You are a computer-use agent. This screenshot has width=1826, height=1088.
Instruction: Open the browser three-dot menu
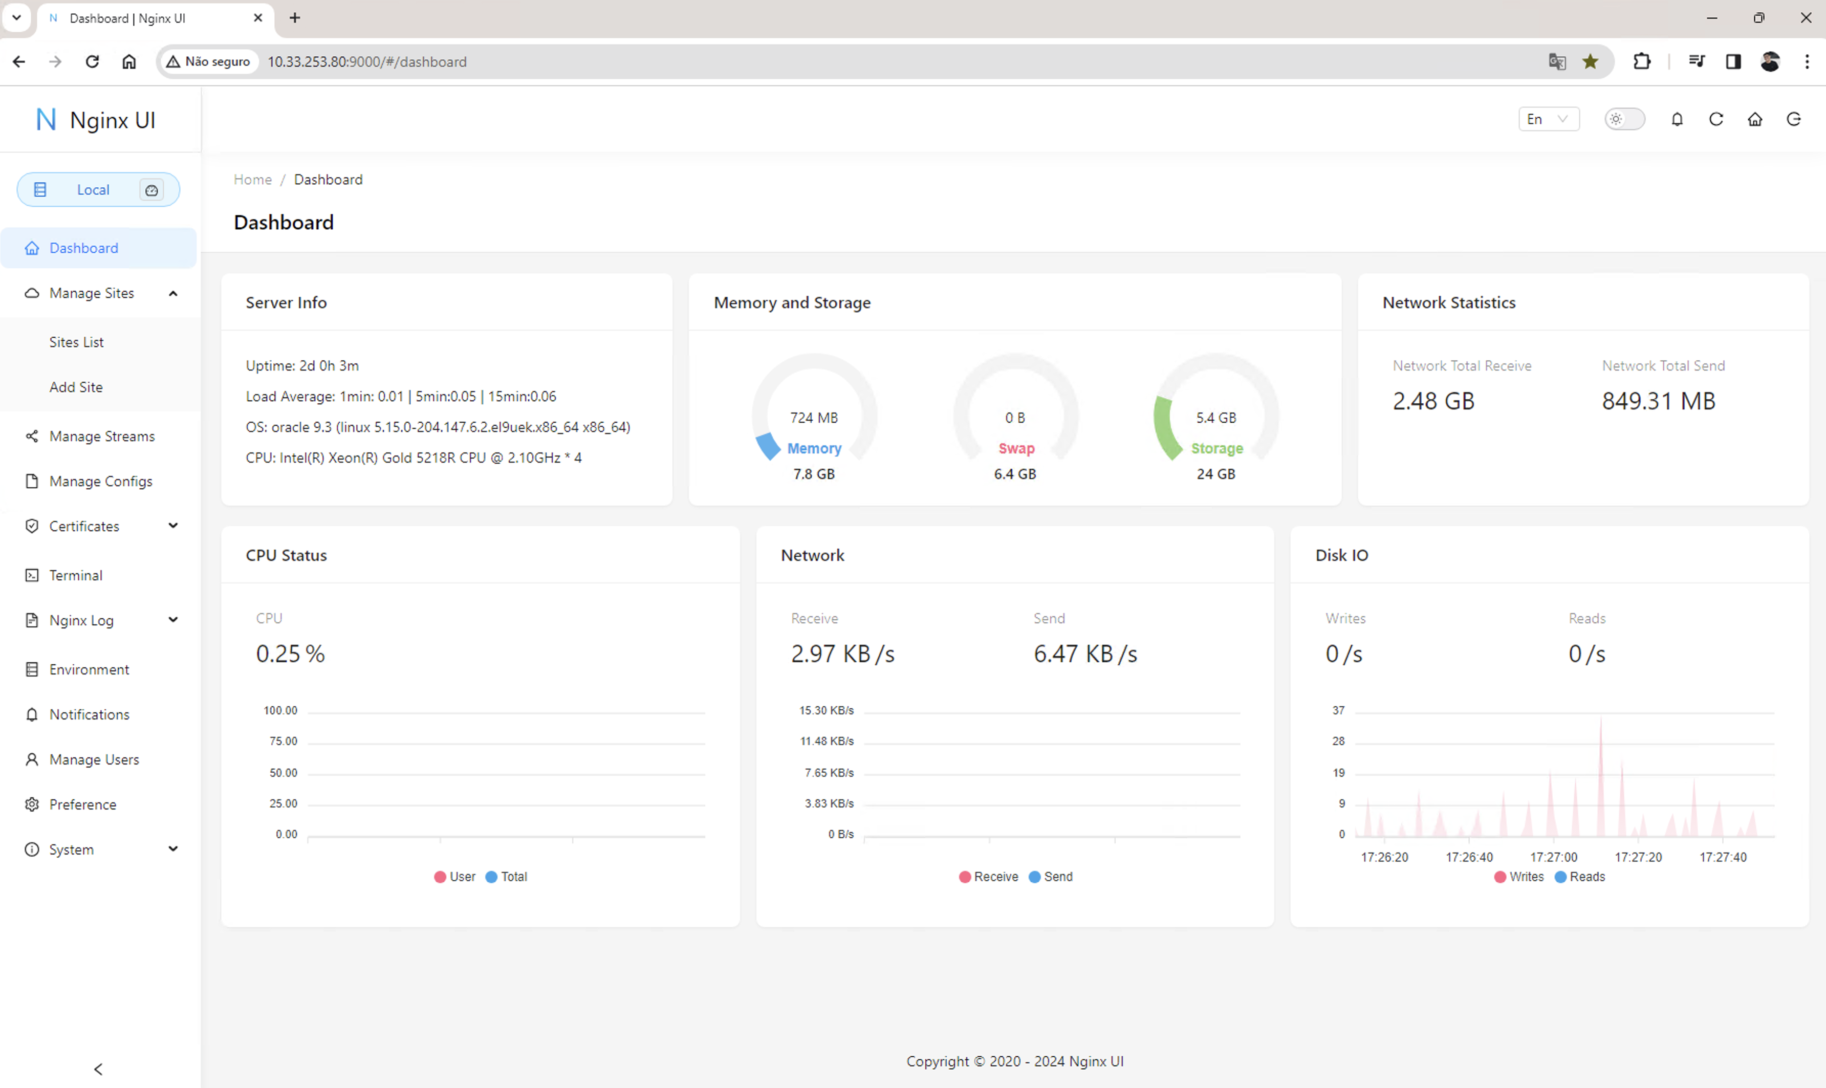[1807, 61]
